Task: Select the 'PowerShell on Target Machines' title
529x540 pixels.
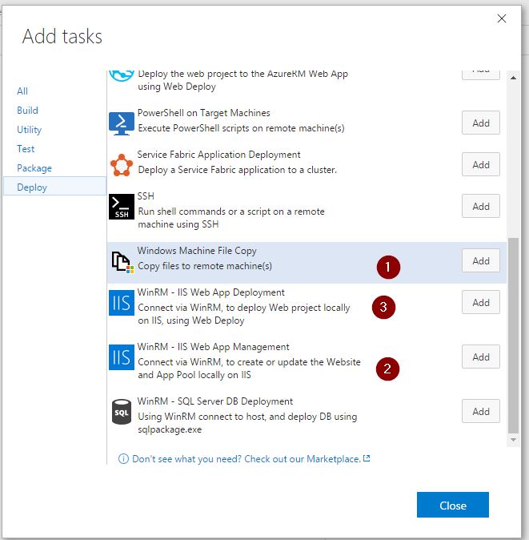Action: point(203,113)
